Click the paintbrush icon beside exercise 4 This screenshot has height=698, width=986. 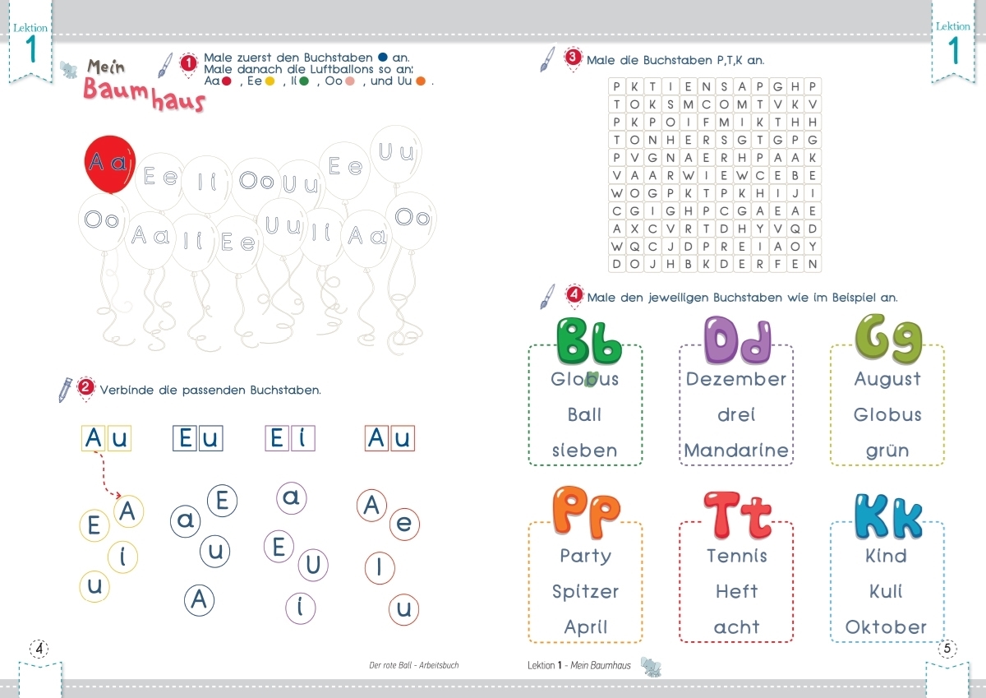[x=547, y=296]
